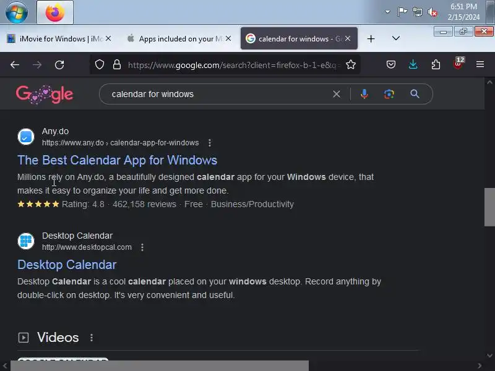This screenshot has height=371, width=495.
Task: Reload the current page
Action: [x=59, y=65]
